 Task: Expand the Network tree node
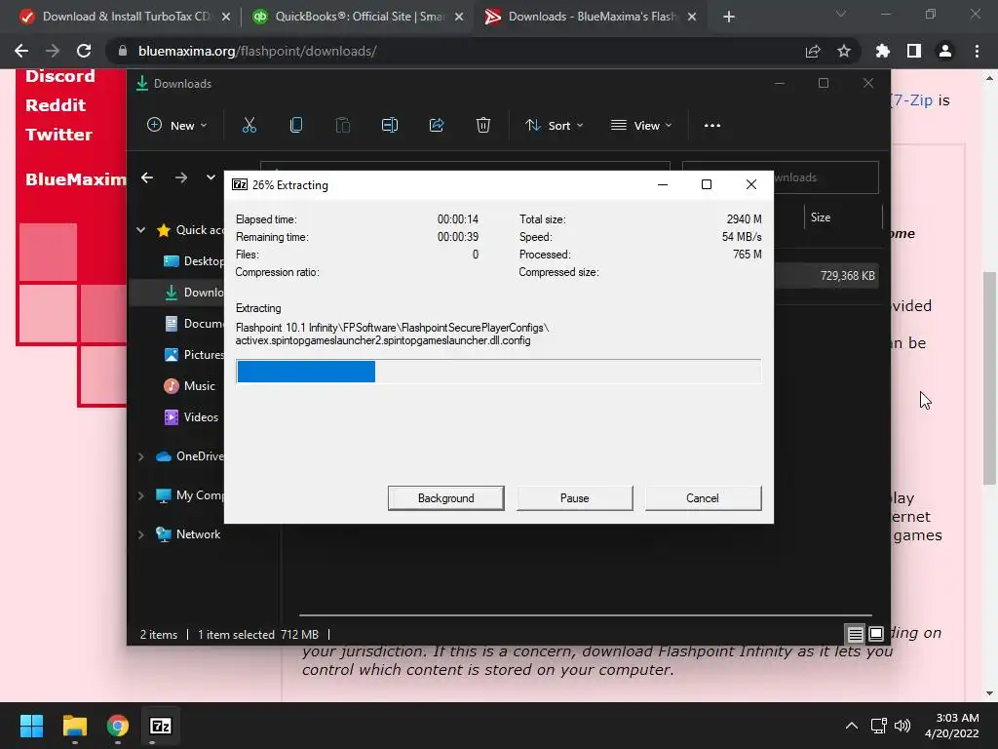tap(140, 535)
